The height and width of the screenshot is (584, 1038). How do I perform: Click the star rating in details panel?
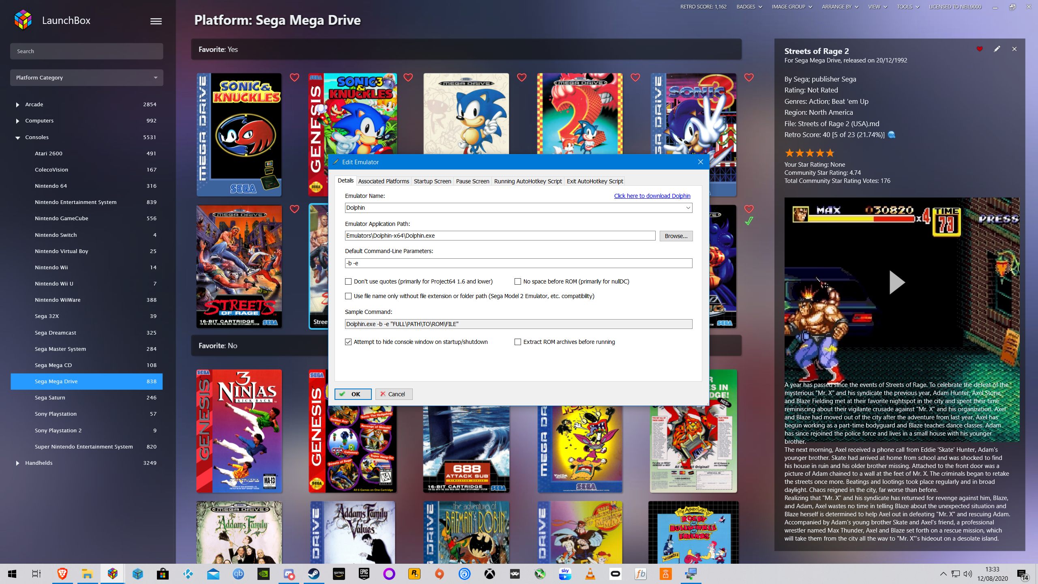[809, 153]
